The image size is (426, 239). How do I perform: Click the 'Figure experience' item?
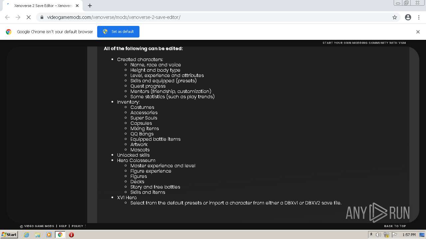[151, 171]
